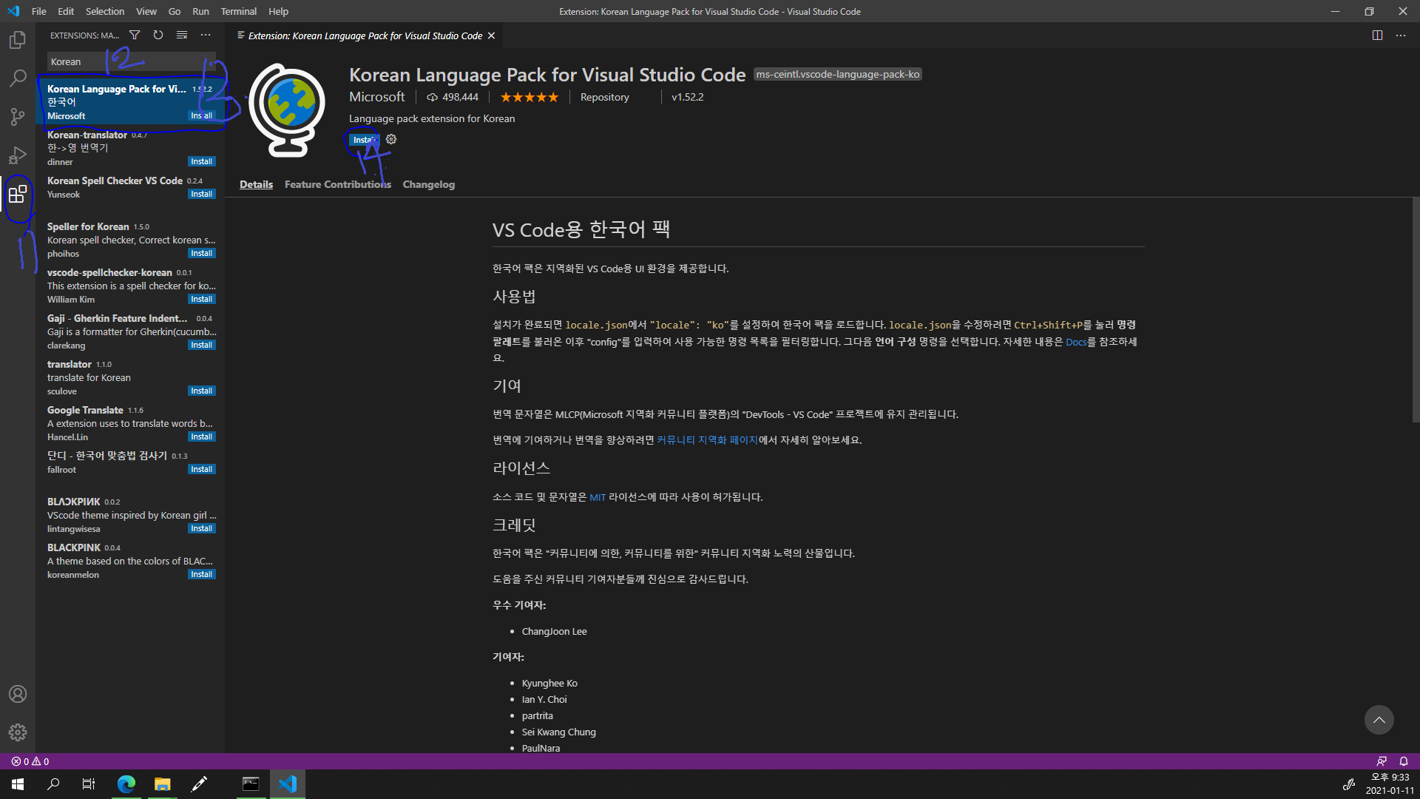Click in the Korean extensions search field
Viewport: 1420px width, 799px height.
[x=126, y=61]
